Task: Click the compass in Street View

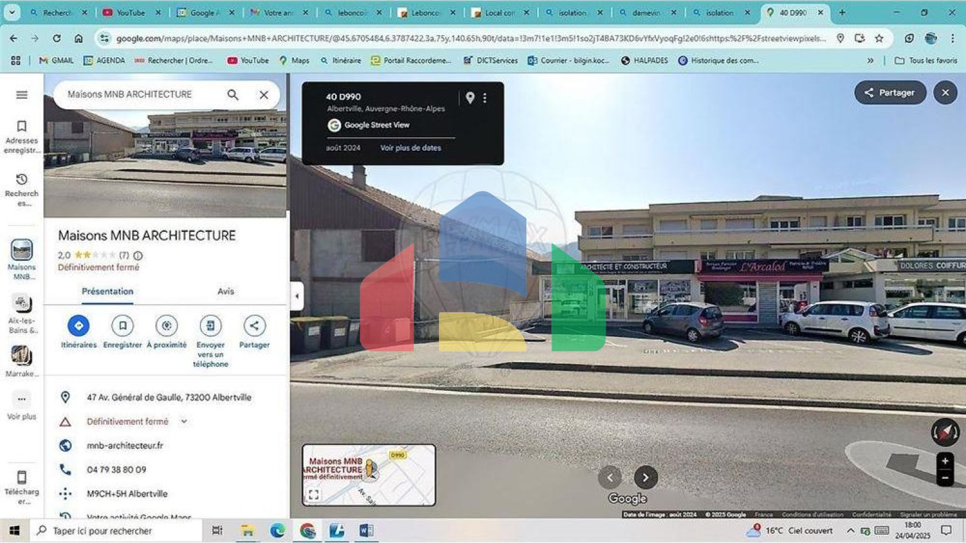Action: click(945, 432)
